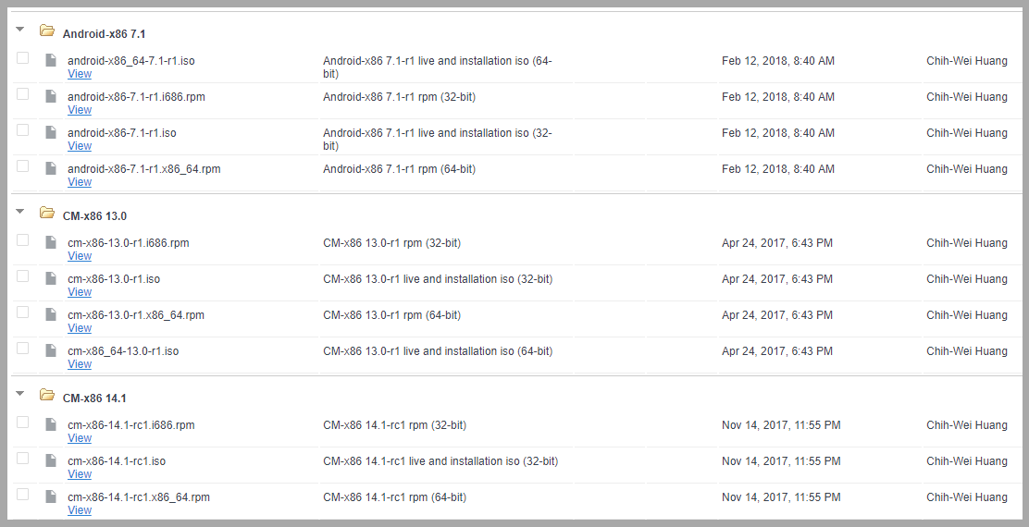This screenshot has width=1029, height=527.
Task: Open View link for android-x86_64-7.1-r1.iso
Action: click(80, 74)
